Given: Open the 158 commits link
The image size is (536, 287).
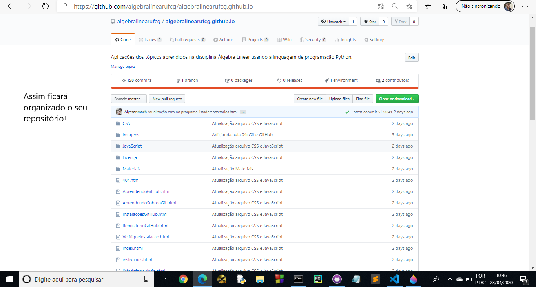Looking at the screenshot, I should click(x=137, y=80).
